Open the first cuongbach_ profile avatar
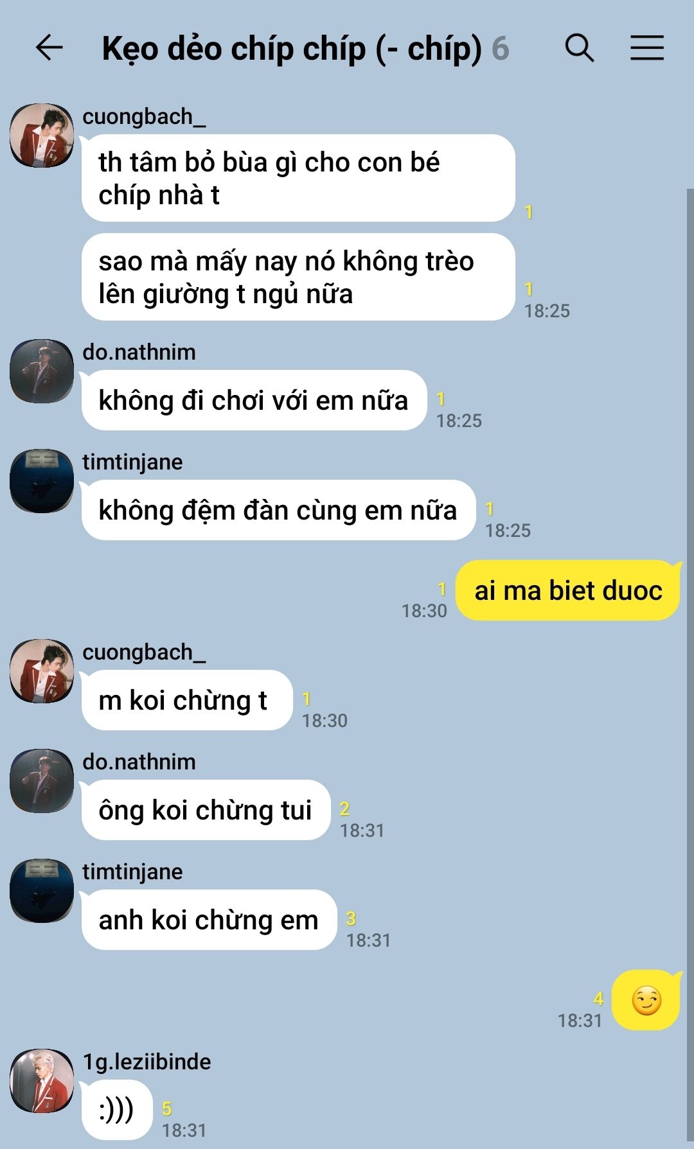694x1149 pixels. 42,136
